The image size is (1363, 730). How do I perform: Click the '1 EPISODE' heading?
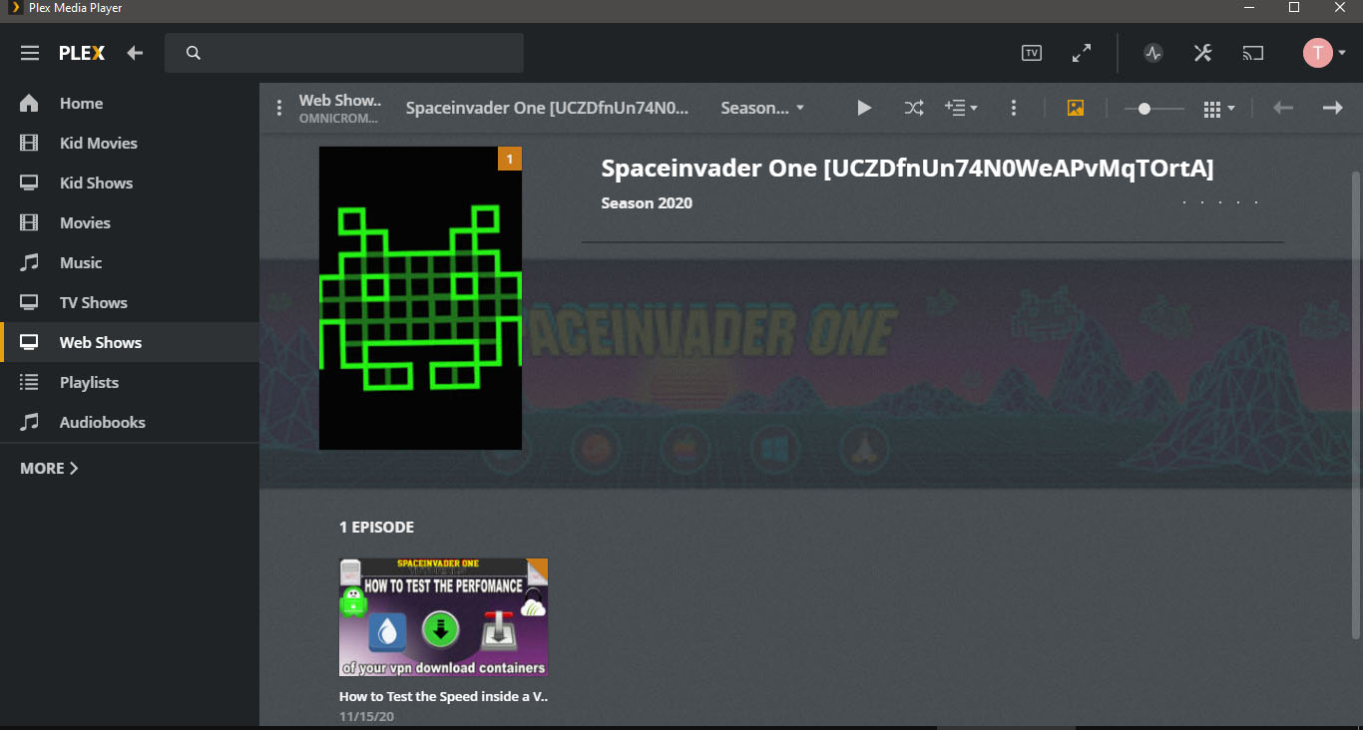point(376,527)
